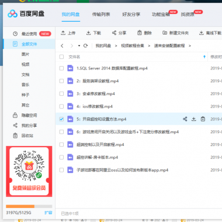Click the 分享 share toolbar button
The width and height of the screenshot is (222, 222).
click(x=119, y=33)
